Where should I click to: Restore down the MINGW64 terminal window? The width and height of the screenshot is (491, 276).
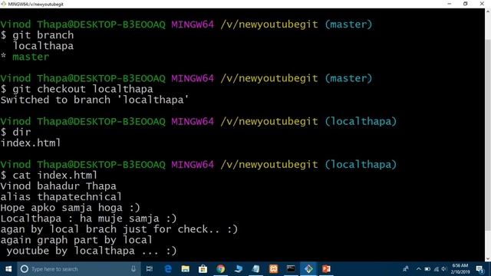466,4
